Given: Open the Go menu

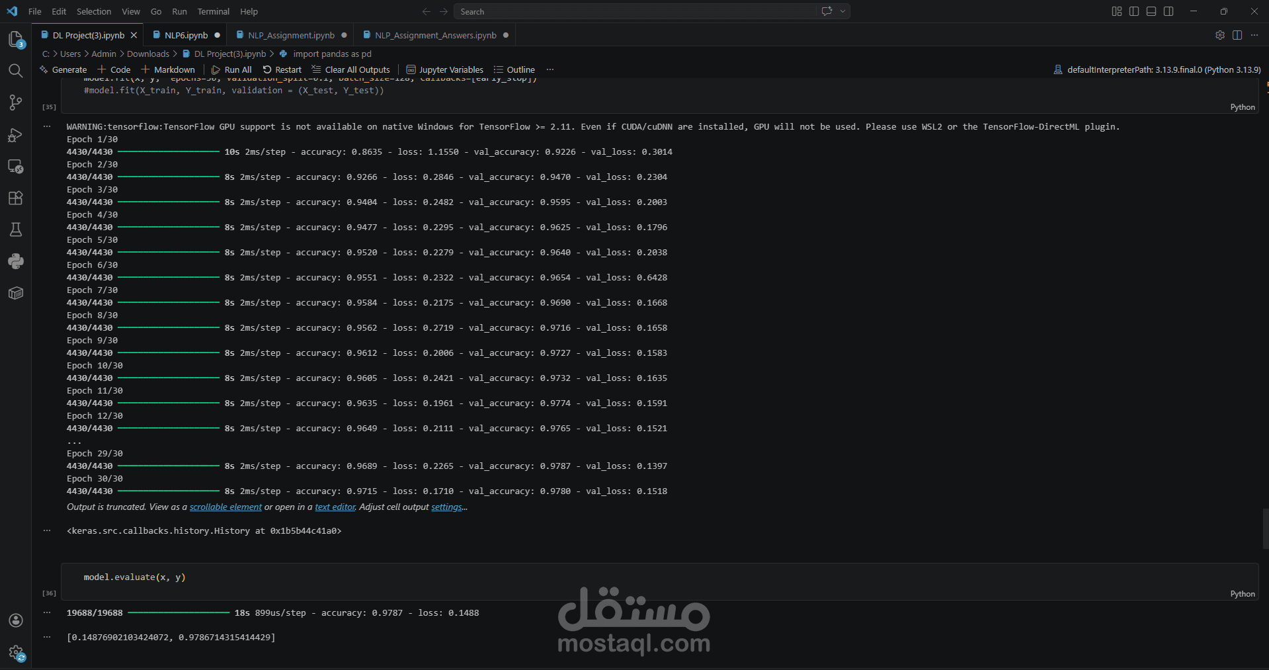Looking at the screenshot, I should click(x=156, y=11).
